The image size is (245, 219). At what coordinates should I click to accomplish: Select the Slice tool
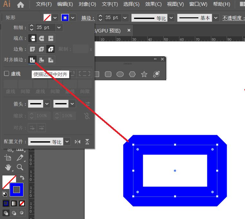coord(20,157)
